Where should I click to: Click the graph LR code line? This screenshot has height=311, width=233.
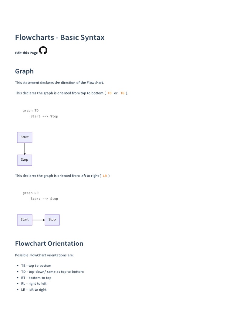[x=31, y=193]
